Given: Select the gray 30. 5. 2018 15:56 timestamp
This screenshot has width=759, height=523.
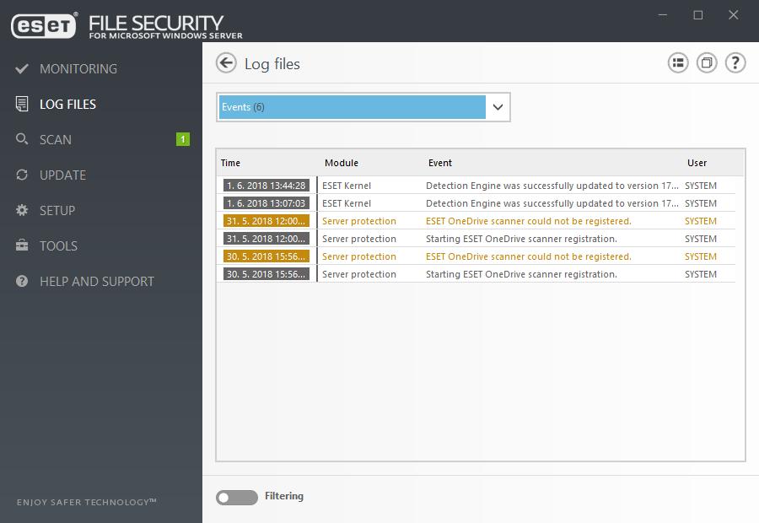Looking at the screenshot, I should coord(266,274).
